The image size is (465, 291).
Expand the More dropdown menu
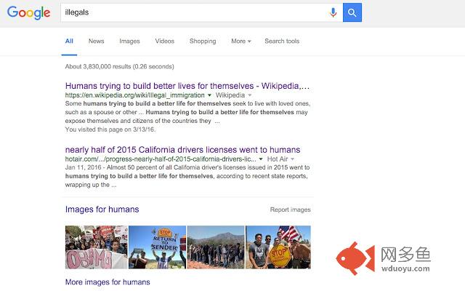coord(240,41)
